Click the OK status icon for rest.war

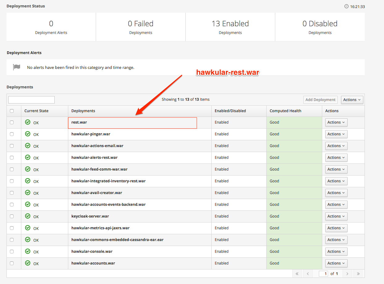pyautogui.click(x=28, y=122)
